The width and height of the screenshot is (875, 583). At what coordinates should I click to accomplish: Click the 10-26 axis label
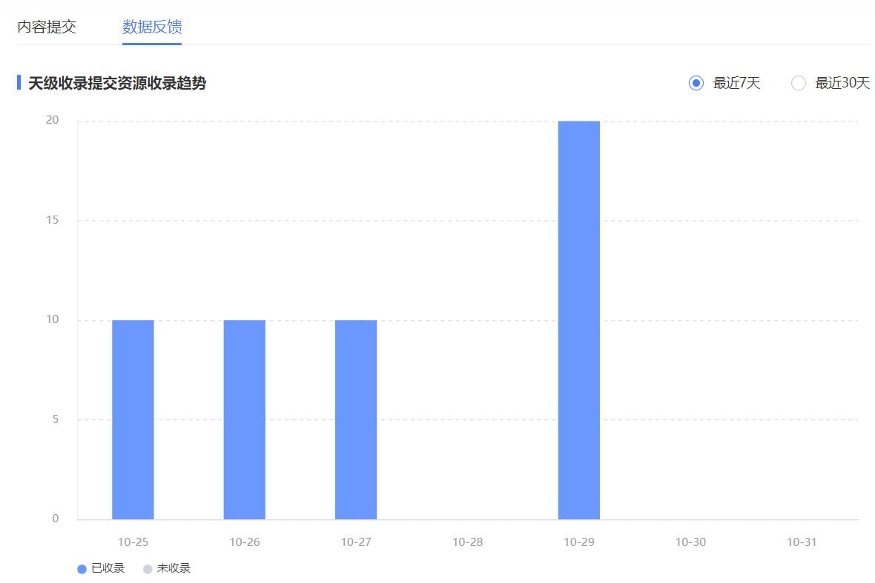point(245,542)
